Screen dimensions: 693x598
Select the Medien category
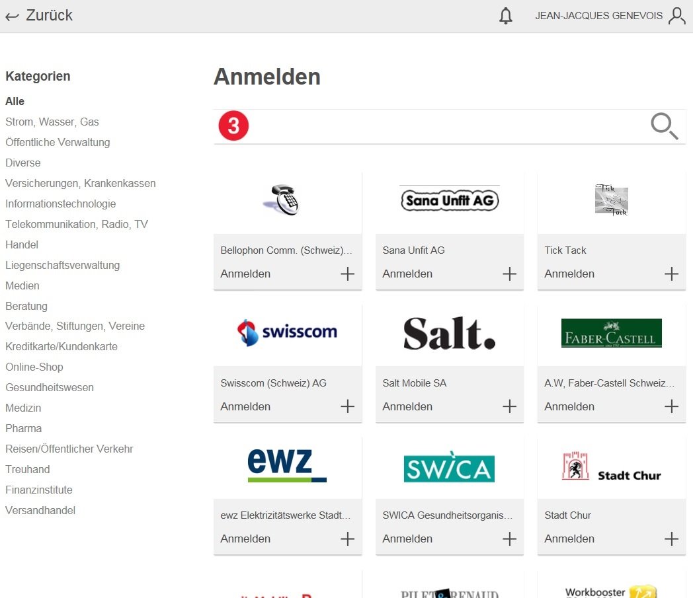point(22,285)
